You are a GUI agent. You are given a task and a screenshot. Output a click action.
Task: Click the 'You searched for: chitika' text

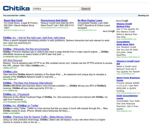[x=14, y=16]
